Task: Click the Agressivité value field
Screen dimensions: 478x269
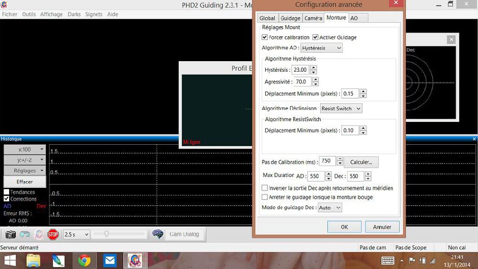Action: [x=303, y=82]
